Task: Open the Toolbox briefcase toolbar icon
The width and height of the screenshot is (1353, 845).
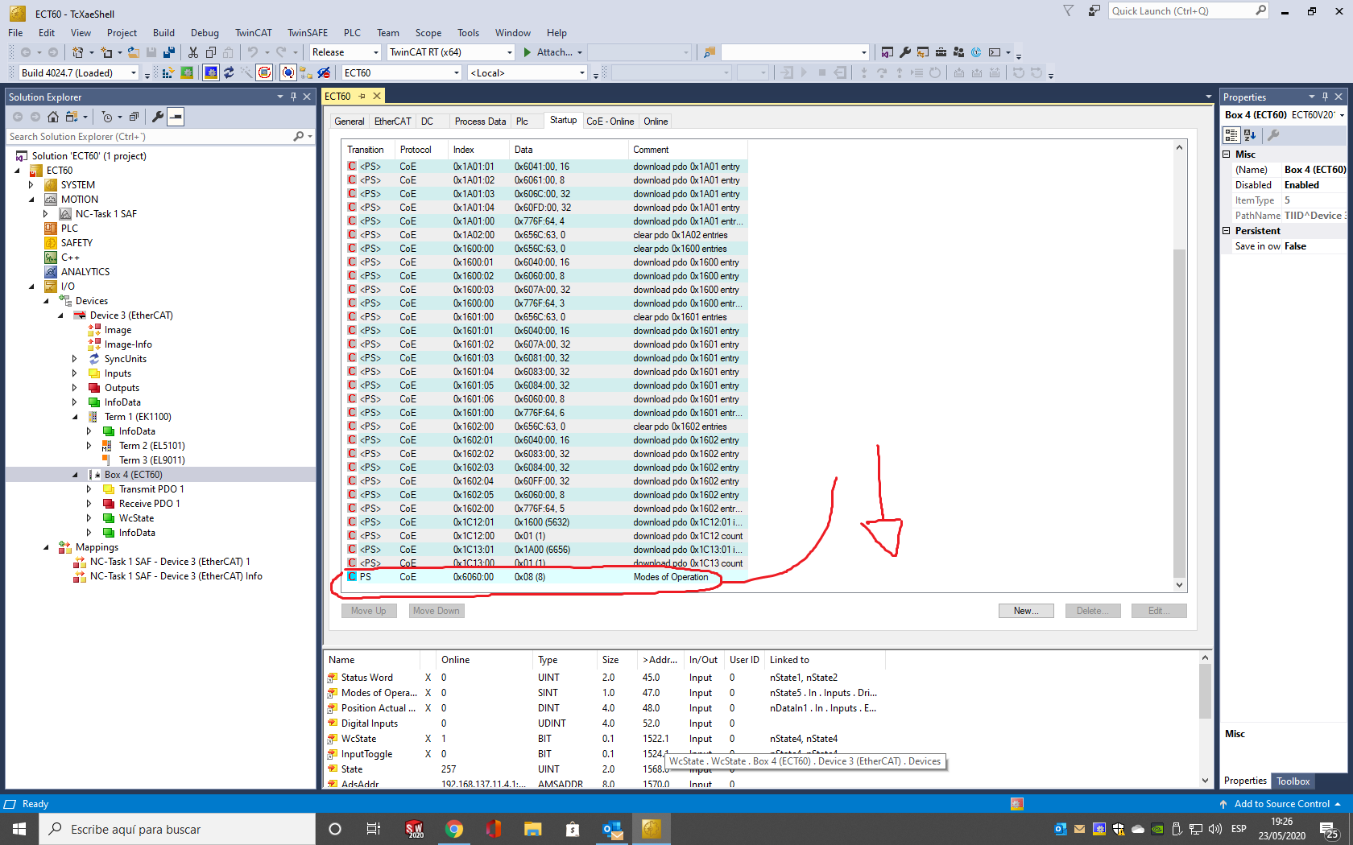Action: pyautogui.click(x=941, y=52)
